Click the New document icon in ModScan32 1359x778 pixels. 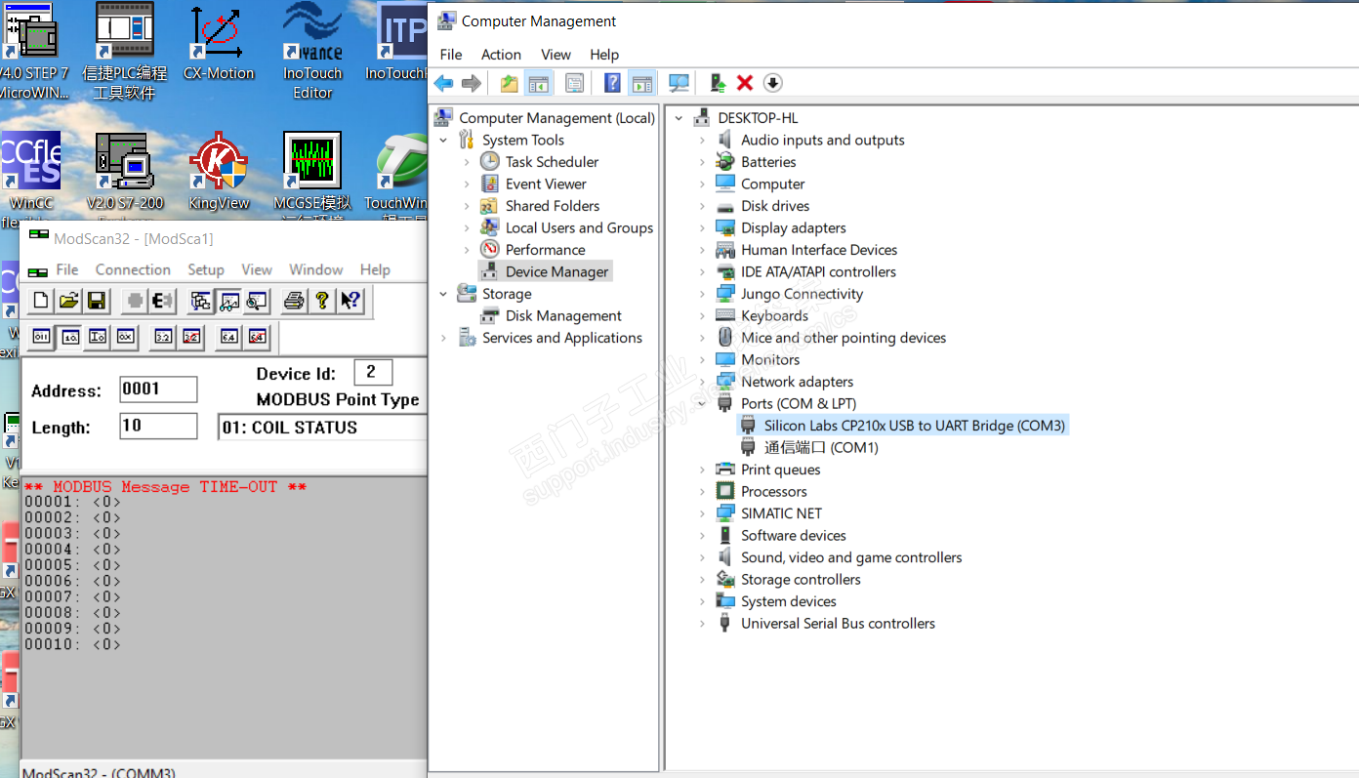point(41,301)
